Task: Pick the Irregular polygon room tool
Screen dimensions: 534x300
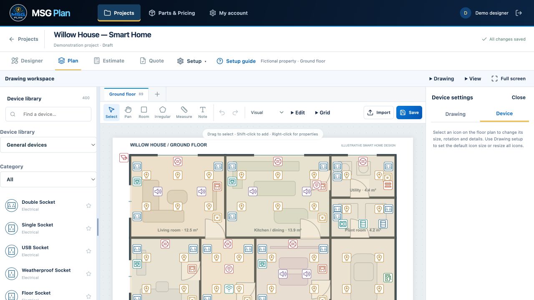Action: pos(163,112)
